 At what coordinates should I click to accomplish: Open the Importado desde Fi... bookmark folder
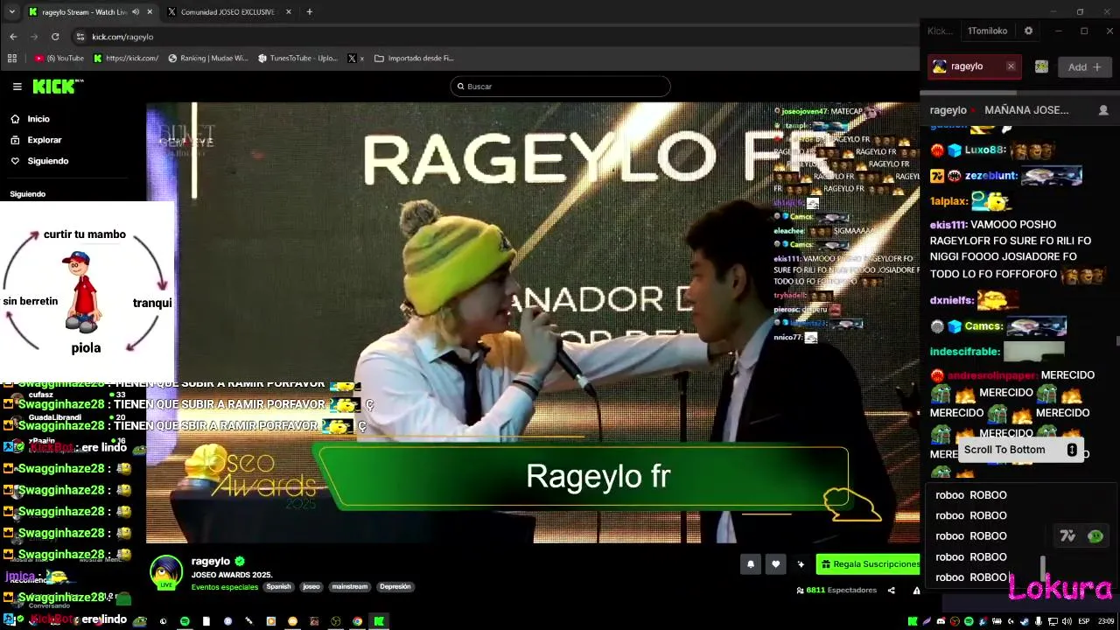[414, 59]
